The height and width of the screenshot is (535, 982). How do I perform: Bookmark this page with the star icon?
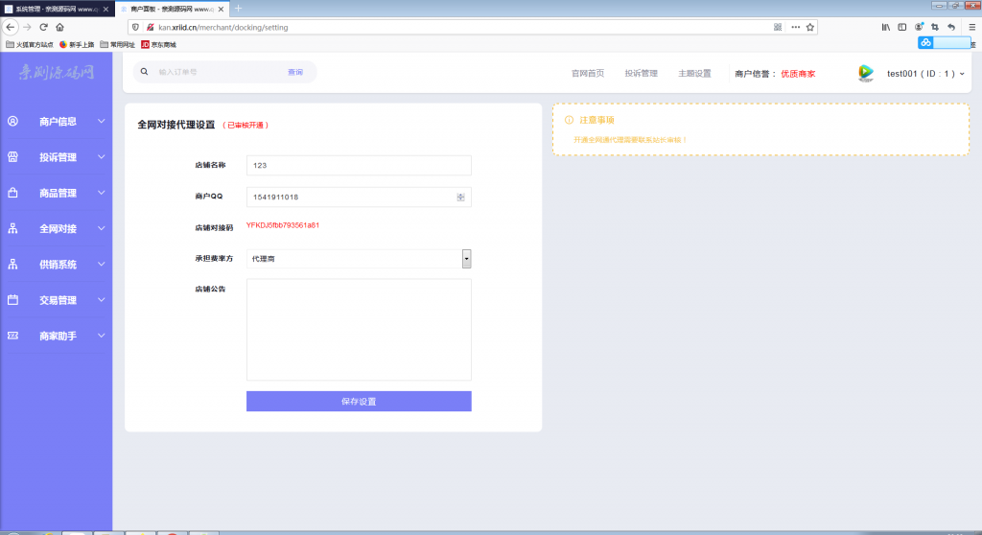(810, 27)
